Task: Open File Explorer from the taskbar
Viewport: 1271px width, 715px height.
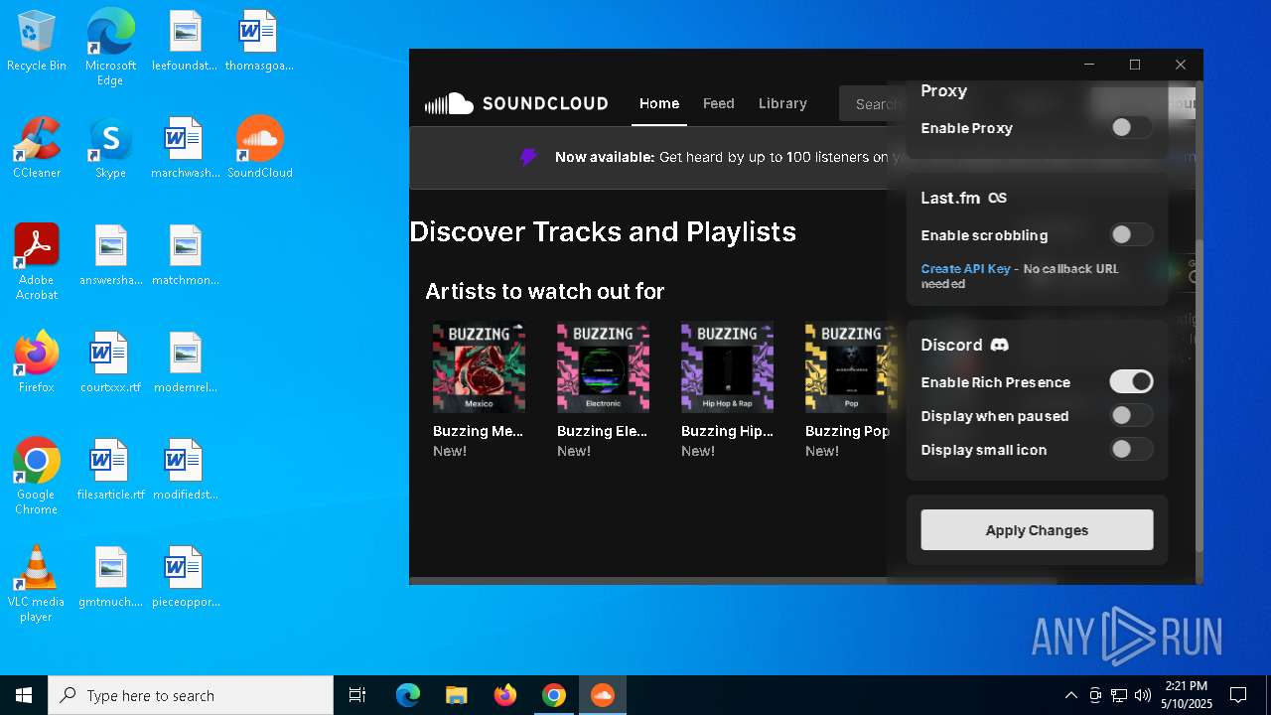Action: 456,695
